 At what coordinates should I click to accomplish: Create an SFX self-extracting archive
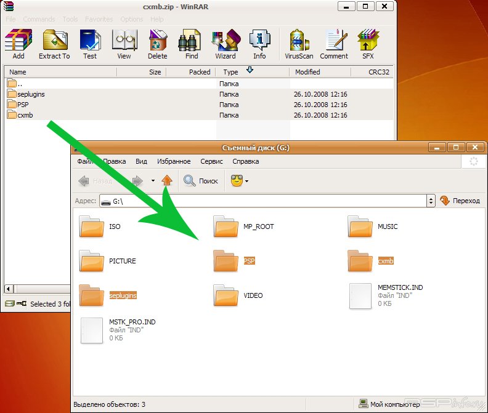point(368,44)
